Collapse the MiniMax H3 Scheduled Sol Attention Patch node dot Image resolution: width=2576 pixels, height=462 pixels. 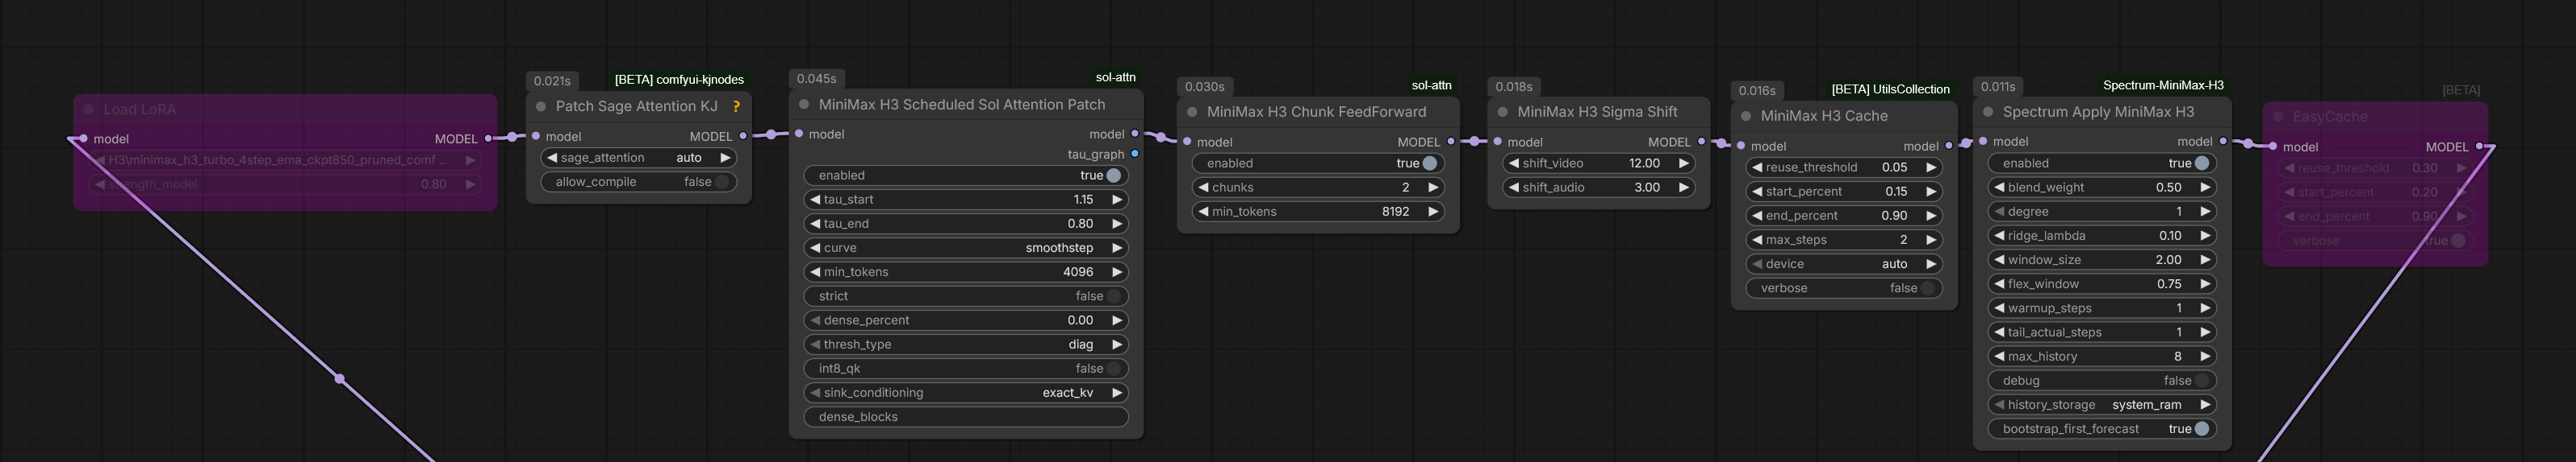coord(804,105)
